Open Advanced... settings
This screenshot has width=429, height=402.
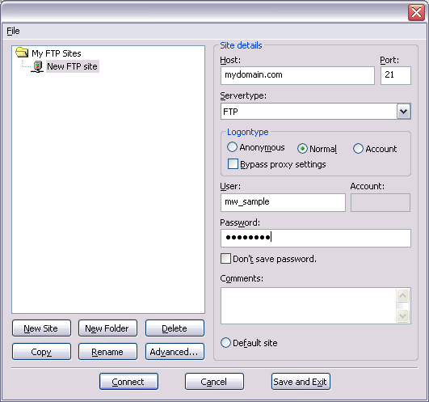pos(175,352)
